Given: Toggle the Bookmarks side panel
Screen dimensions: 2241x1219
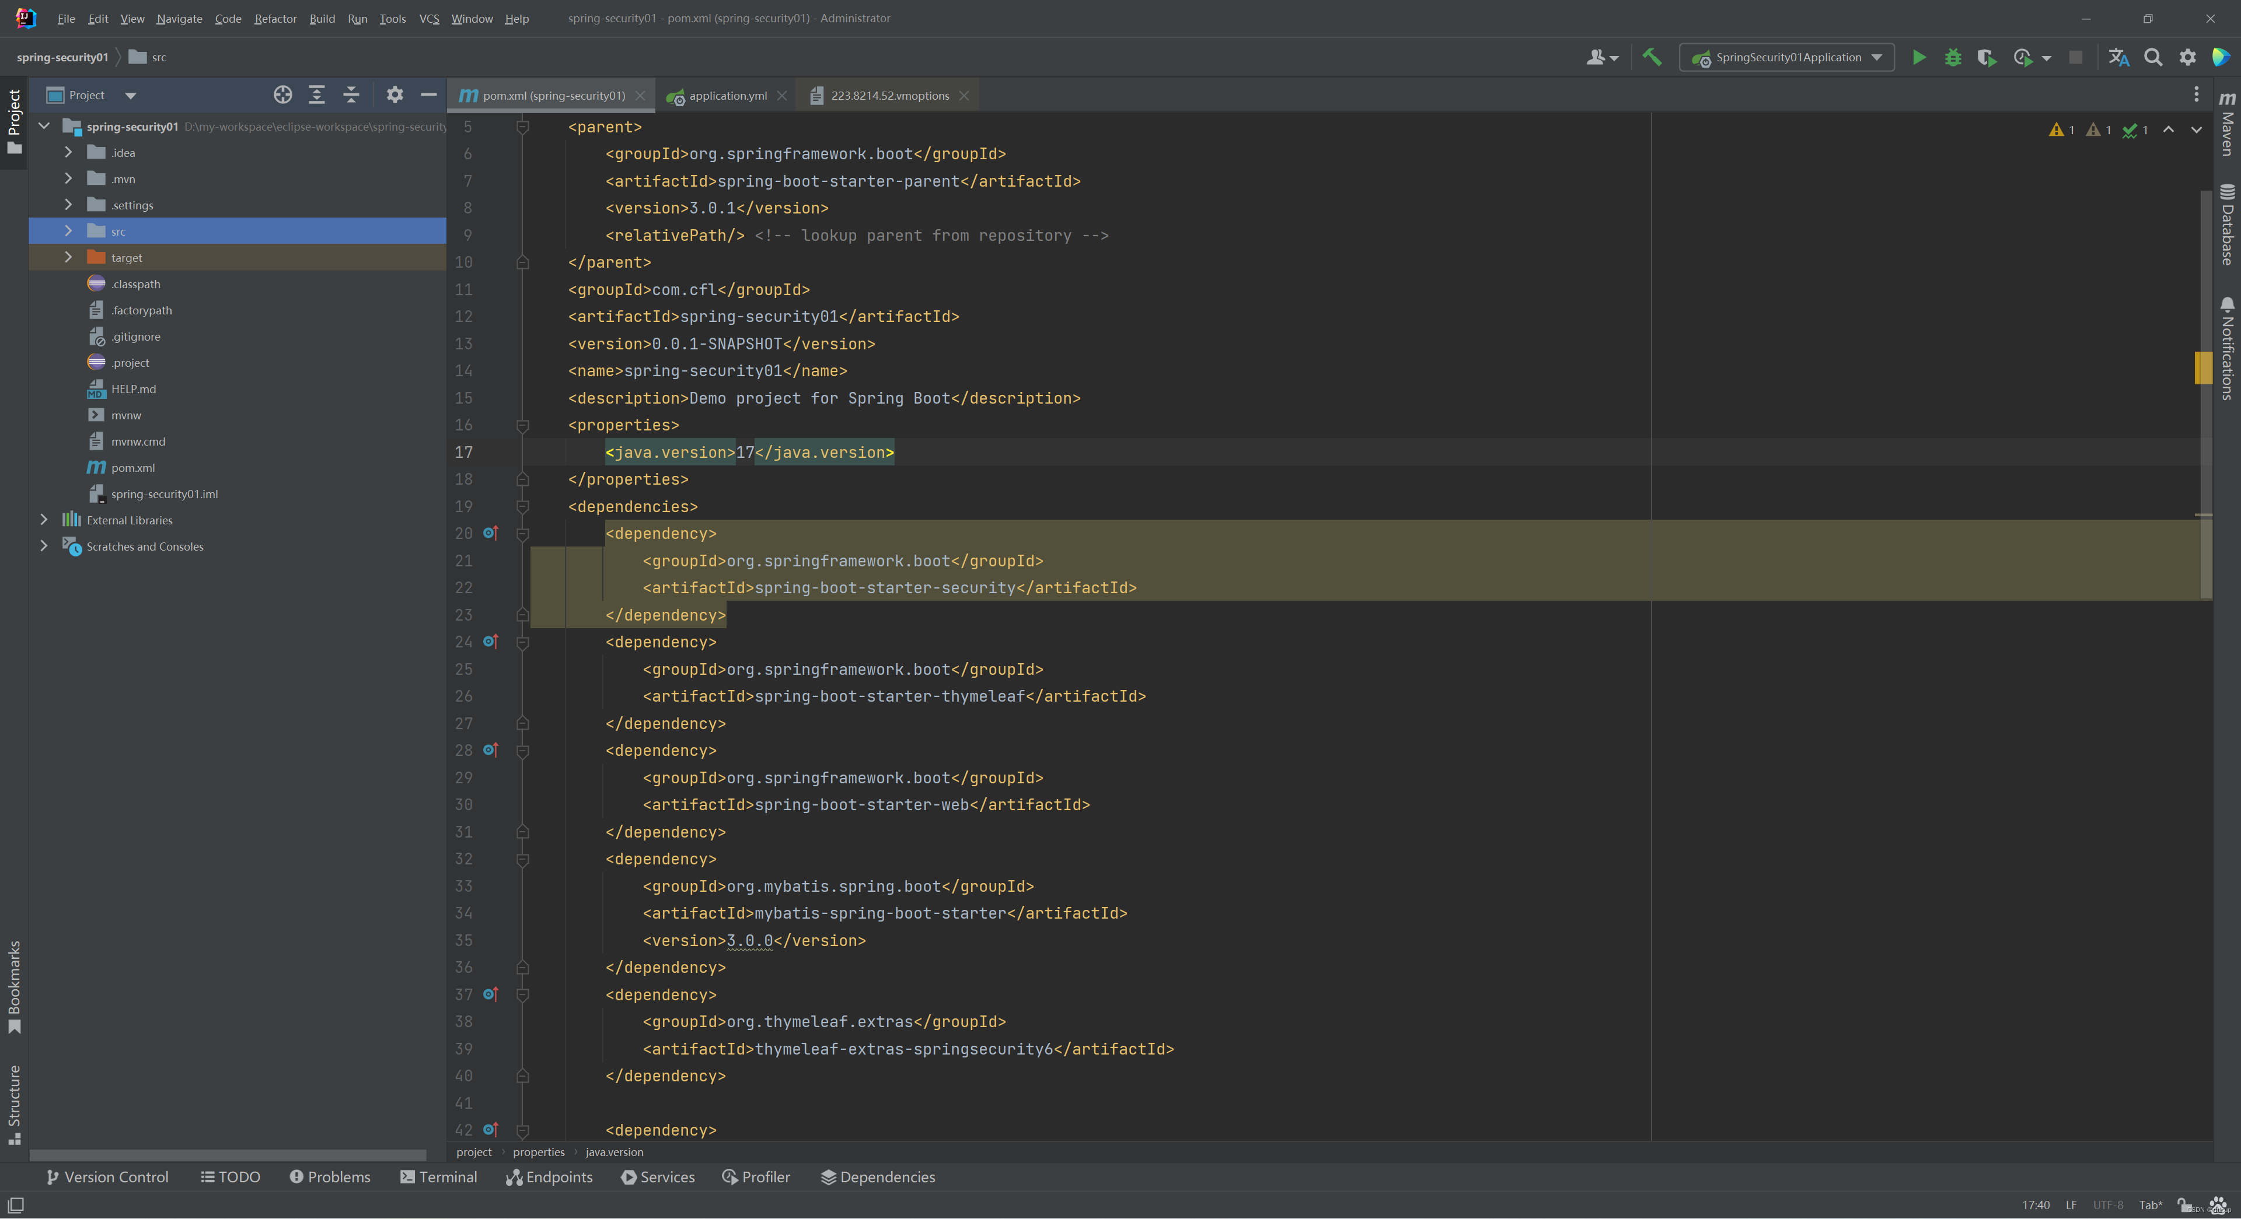Looking at the screenshot, I should click(x=14, y=986).
